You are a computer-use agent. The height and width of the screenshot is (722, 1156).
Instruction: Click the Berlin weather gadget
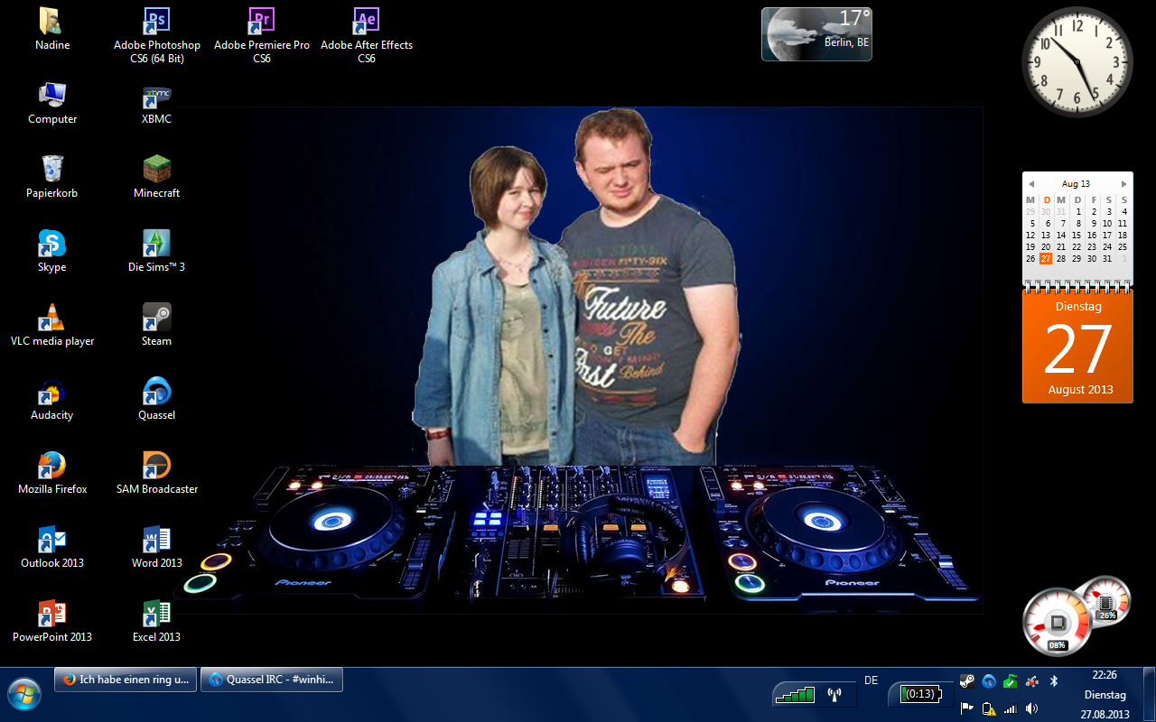816,34
